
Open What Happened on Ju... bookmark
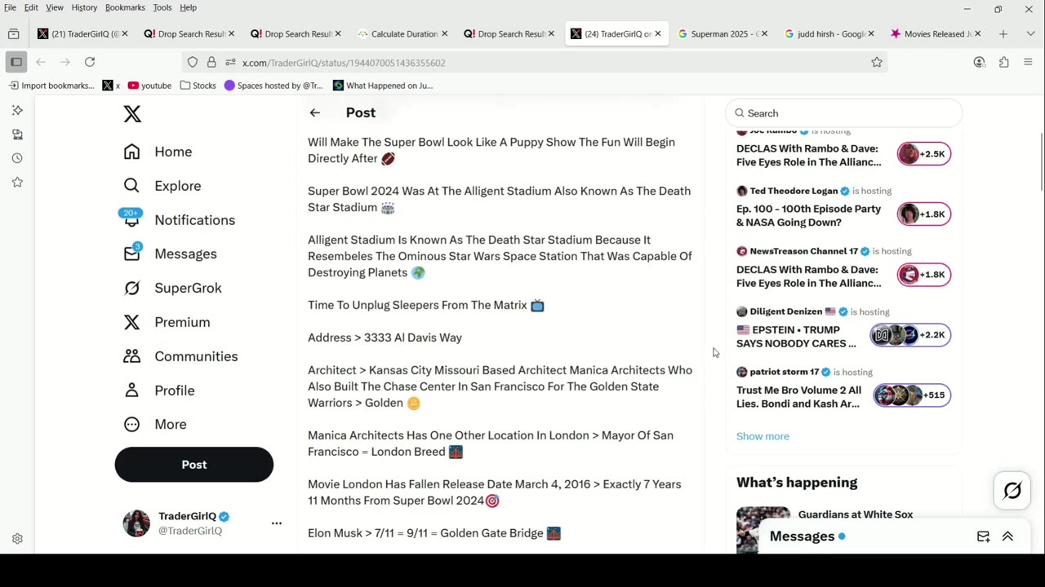(x=383, y=86)
